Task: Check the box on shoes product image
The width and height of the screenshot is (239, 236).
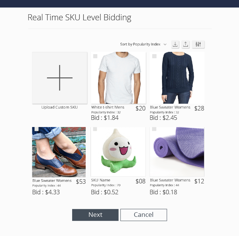Action: [36, 129]
